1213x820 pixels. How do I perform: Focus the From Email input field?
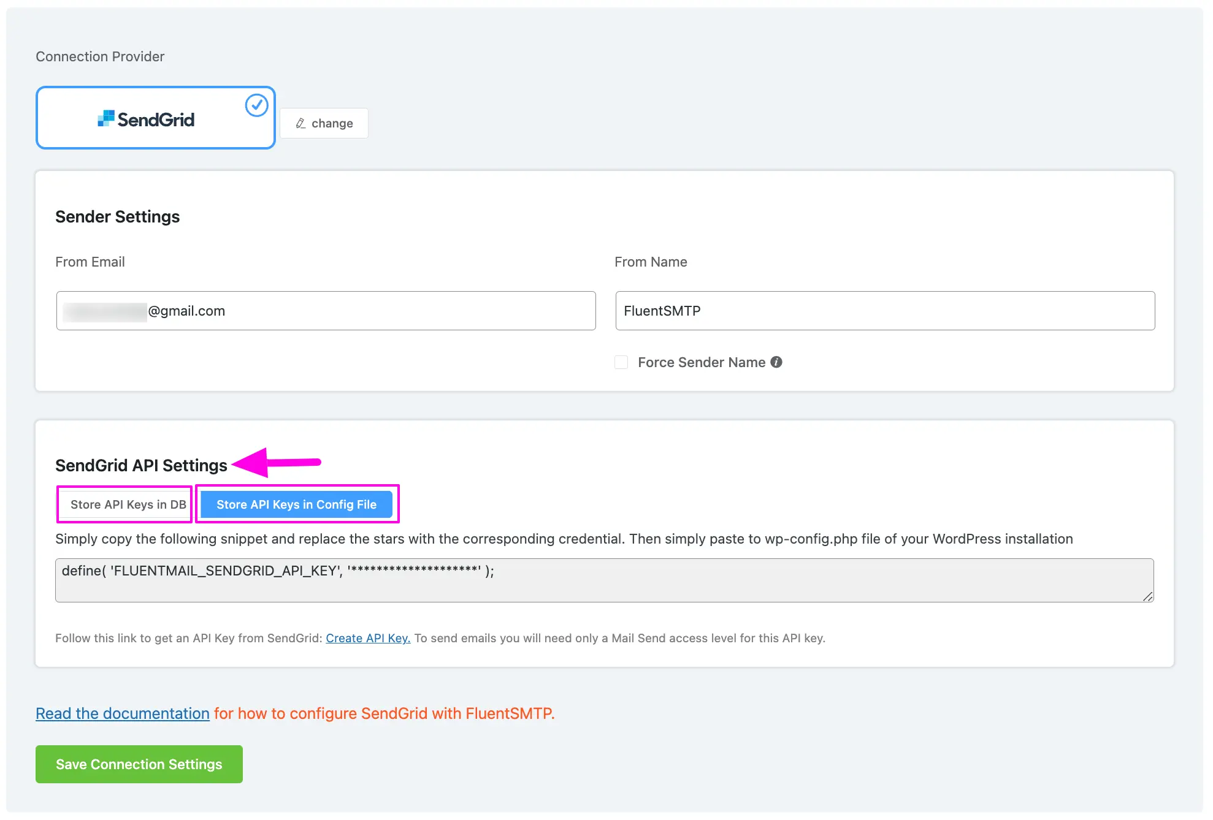point(326,311)
